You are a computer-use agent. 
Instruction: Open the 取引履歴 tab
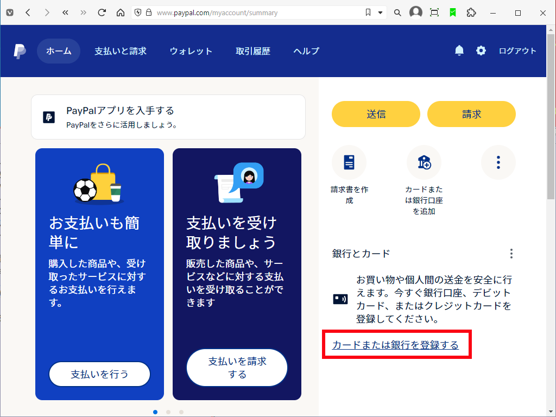(x=253, y=51)
